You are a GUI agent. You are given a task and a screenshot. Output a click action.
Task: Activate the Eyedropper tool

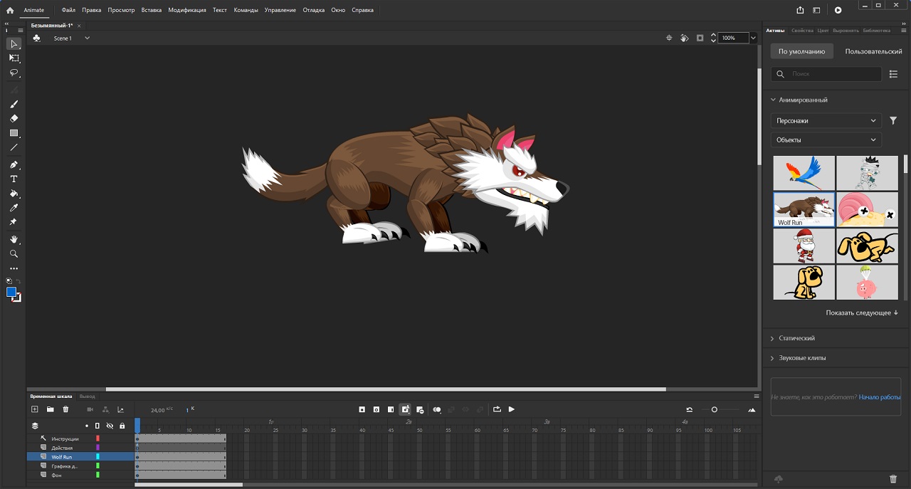coord(14,208)
